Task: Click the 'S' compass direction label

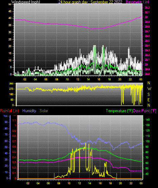Action: (149, 95)
